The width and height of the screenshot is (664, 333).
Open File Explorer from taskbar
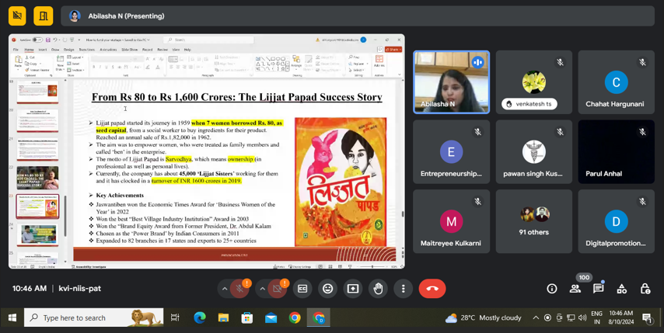coord(223,317)
